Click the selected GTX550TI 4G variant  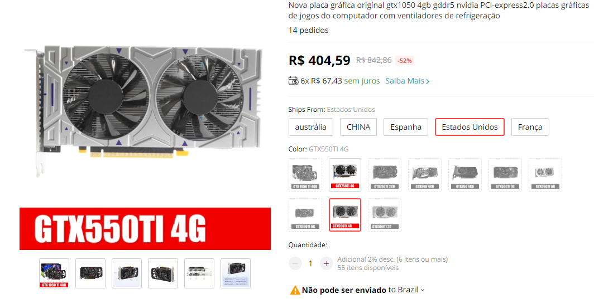[345, 215]
